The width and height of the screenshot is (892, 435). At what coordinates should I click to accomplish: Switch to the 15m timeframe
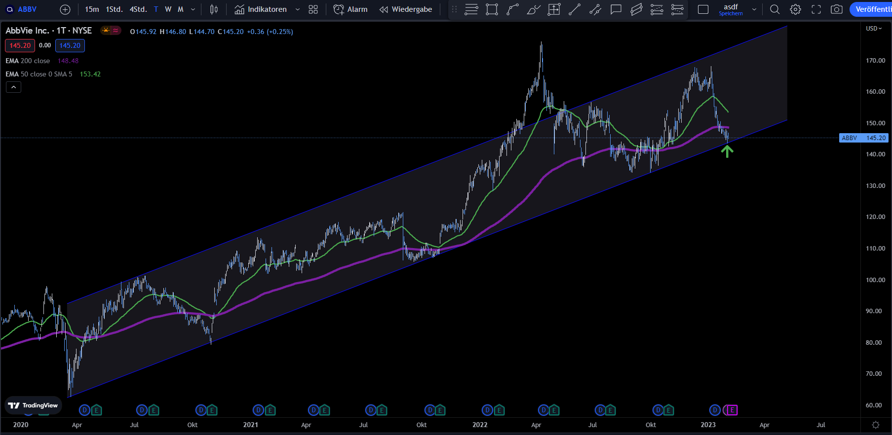click(92, 9)
